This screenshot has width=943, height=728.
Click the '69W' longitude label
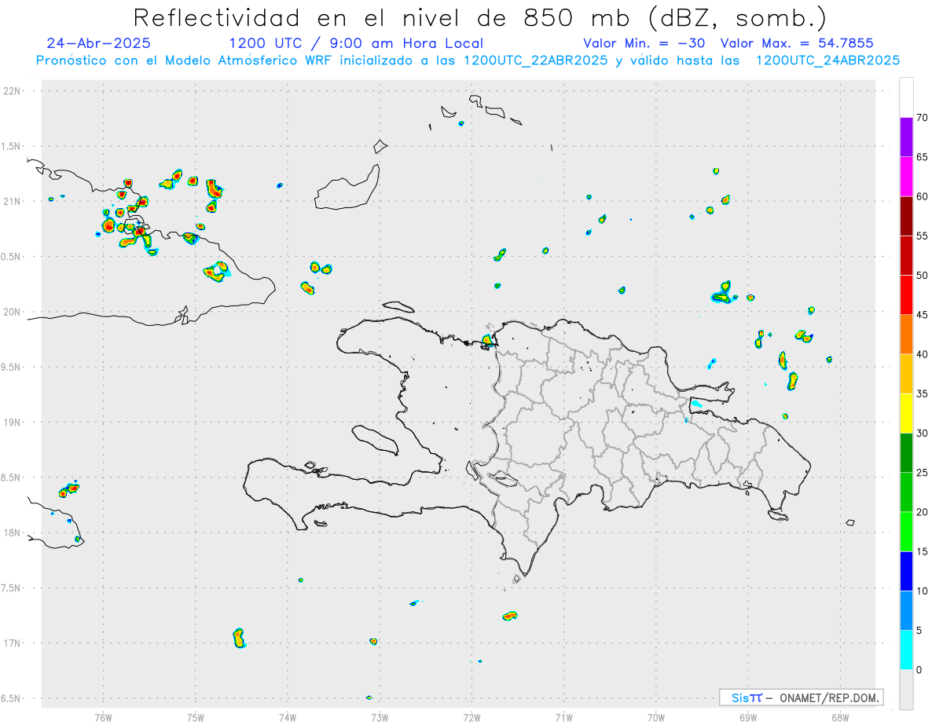[x=748, y=717]
